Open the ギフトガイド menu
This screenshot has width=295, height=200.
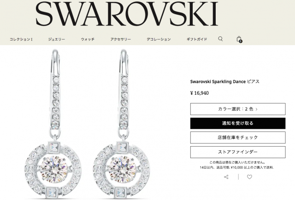coord(197,39)
